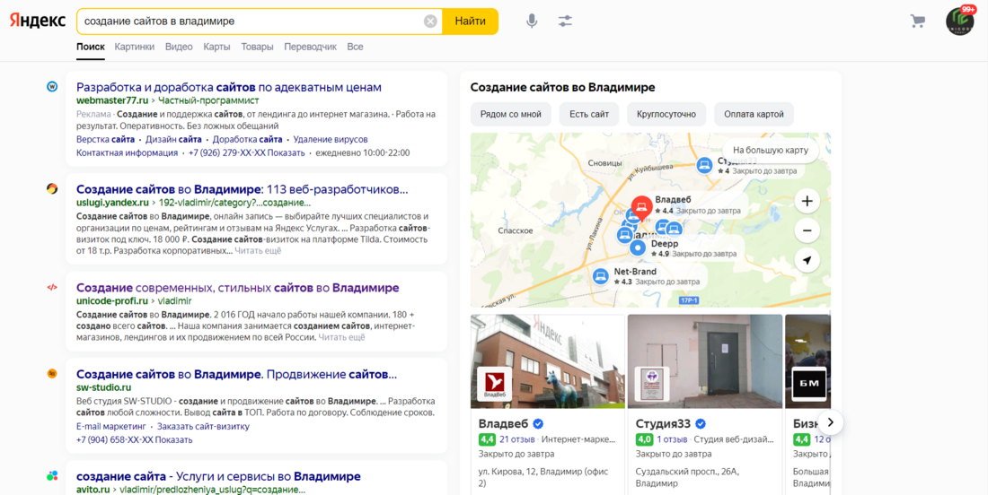The width and height of the screenshot is (988, 495).
Task: Toggle the Рядом со мной filter
Action: [x=510, y=114]
